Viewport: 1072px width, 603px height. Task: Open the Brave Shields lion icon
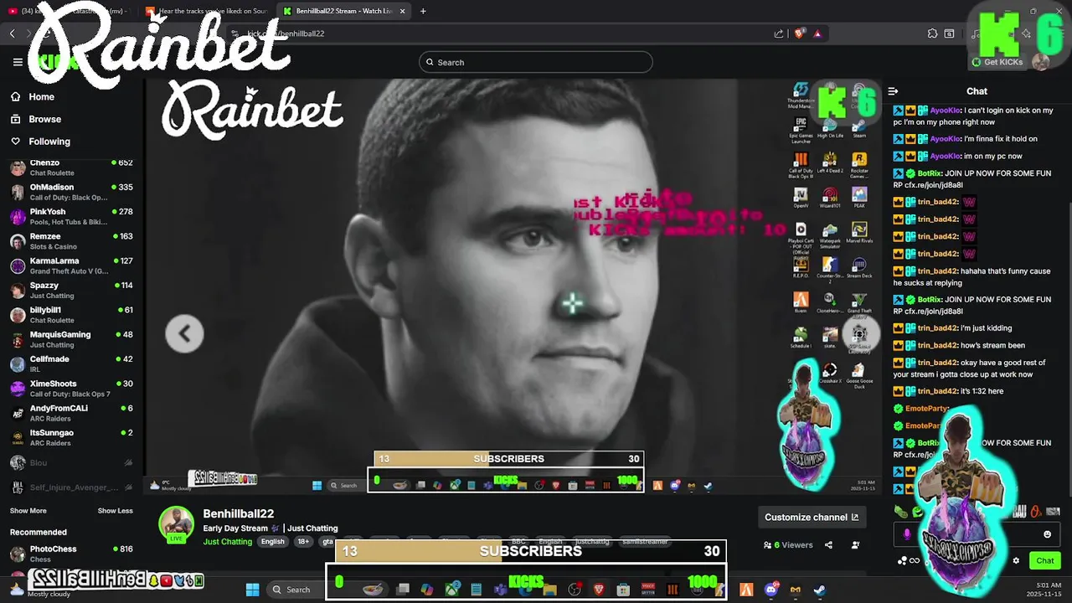(x=799, y=33)
